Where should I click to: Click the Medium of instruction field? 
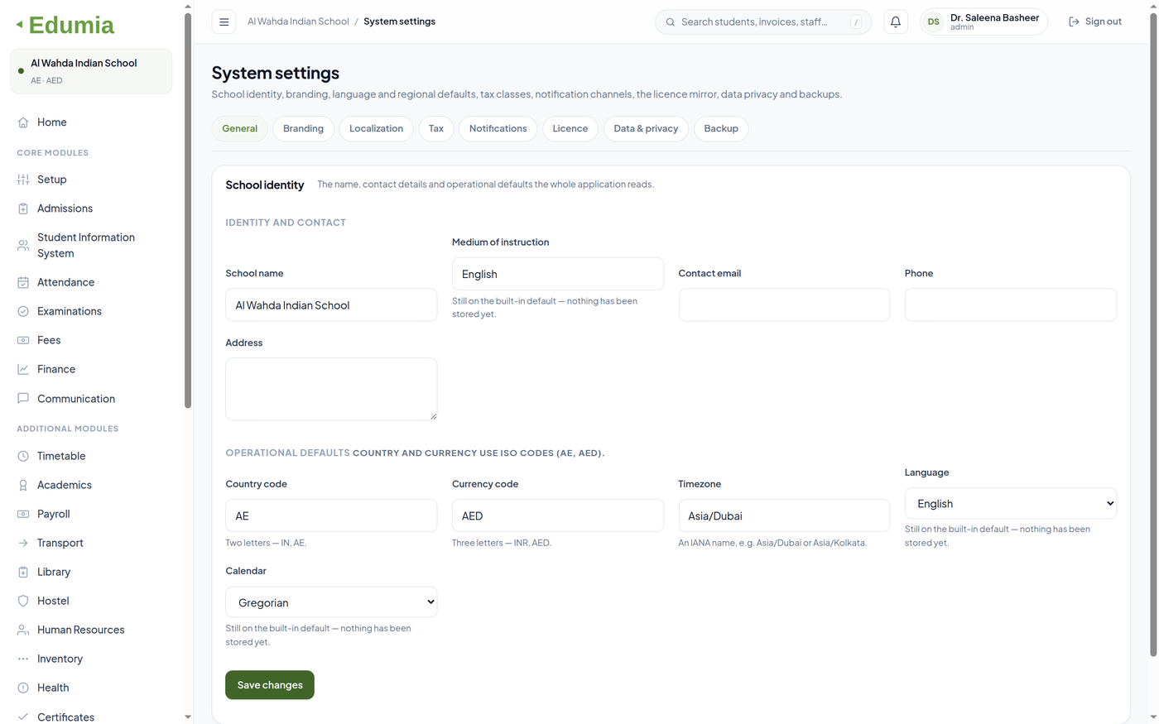click(x=558, y=274)
